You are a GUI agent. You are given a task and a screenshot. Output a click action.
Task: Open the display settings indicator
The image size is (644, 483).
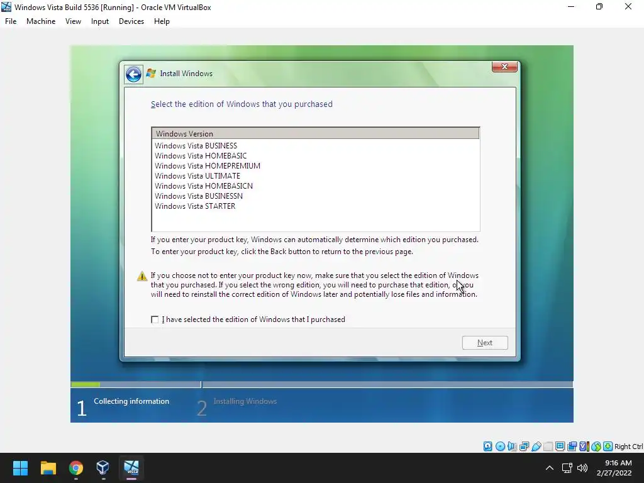560,447
